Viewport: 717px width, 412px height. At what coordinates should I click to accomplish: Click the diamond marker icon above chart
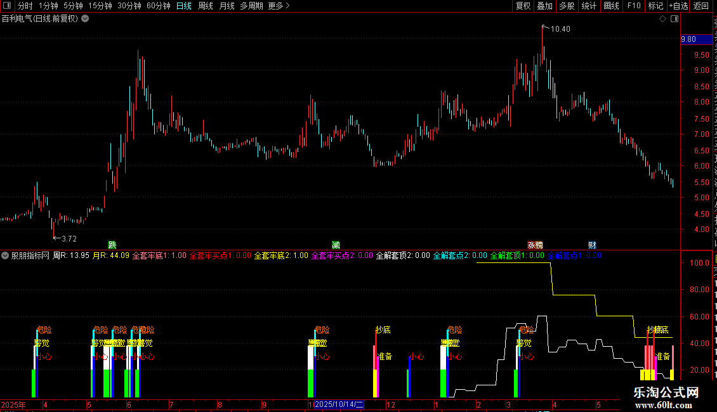coord(662,19)
